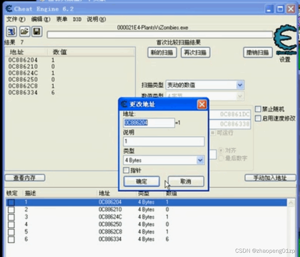
Task: Select result address 0C88624C
Action: 23,73
